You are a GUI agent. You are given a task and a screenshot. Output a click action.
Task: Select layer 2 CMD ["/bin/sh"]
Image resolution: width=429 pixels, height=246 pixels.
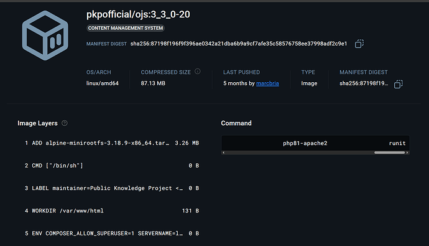[x=112, y=166]
